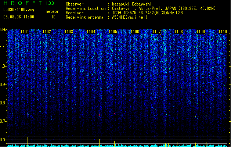Click the meteor echo midway between 1105 and 1106
The height and width of the screenshot is (147, 231).
122,117
